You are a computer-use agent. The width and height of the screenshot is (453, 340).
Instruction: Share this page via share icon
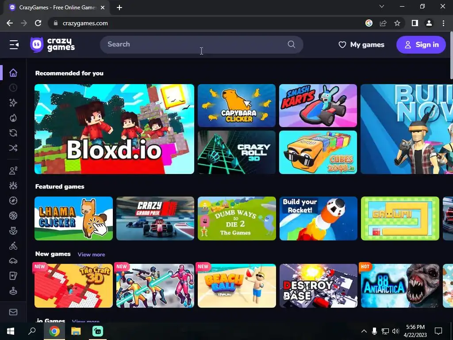[x=383, y=23]
